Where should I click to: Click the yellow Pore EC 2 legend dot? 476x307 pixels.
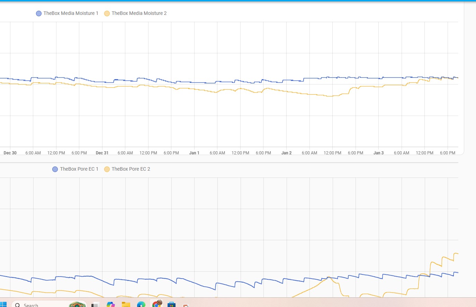107,169
